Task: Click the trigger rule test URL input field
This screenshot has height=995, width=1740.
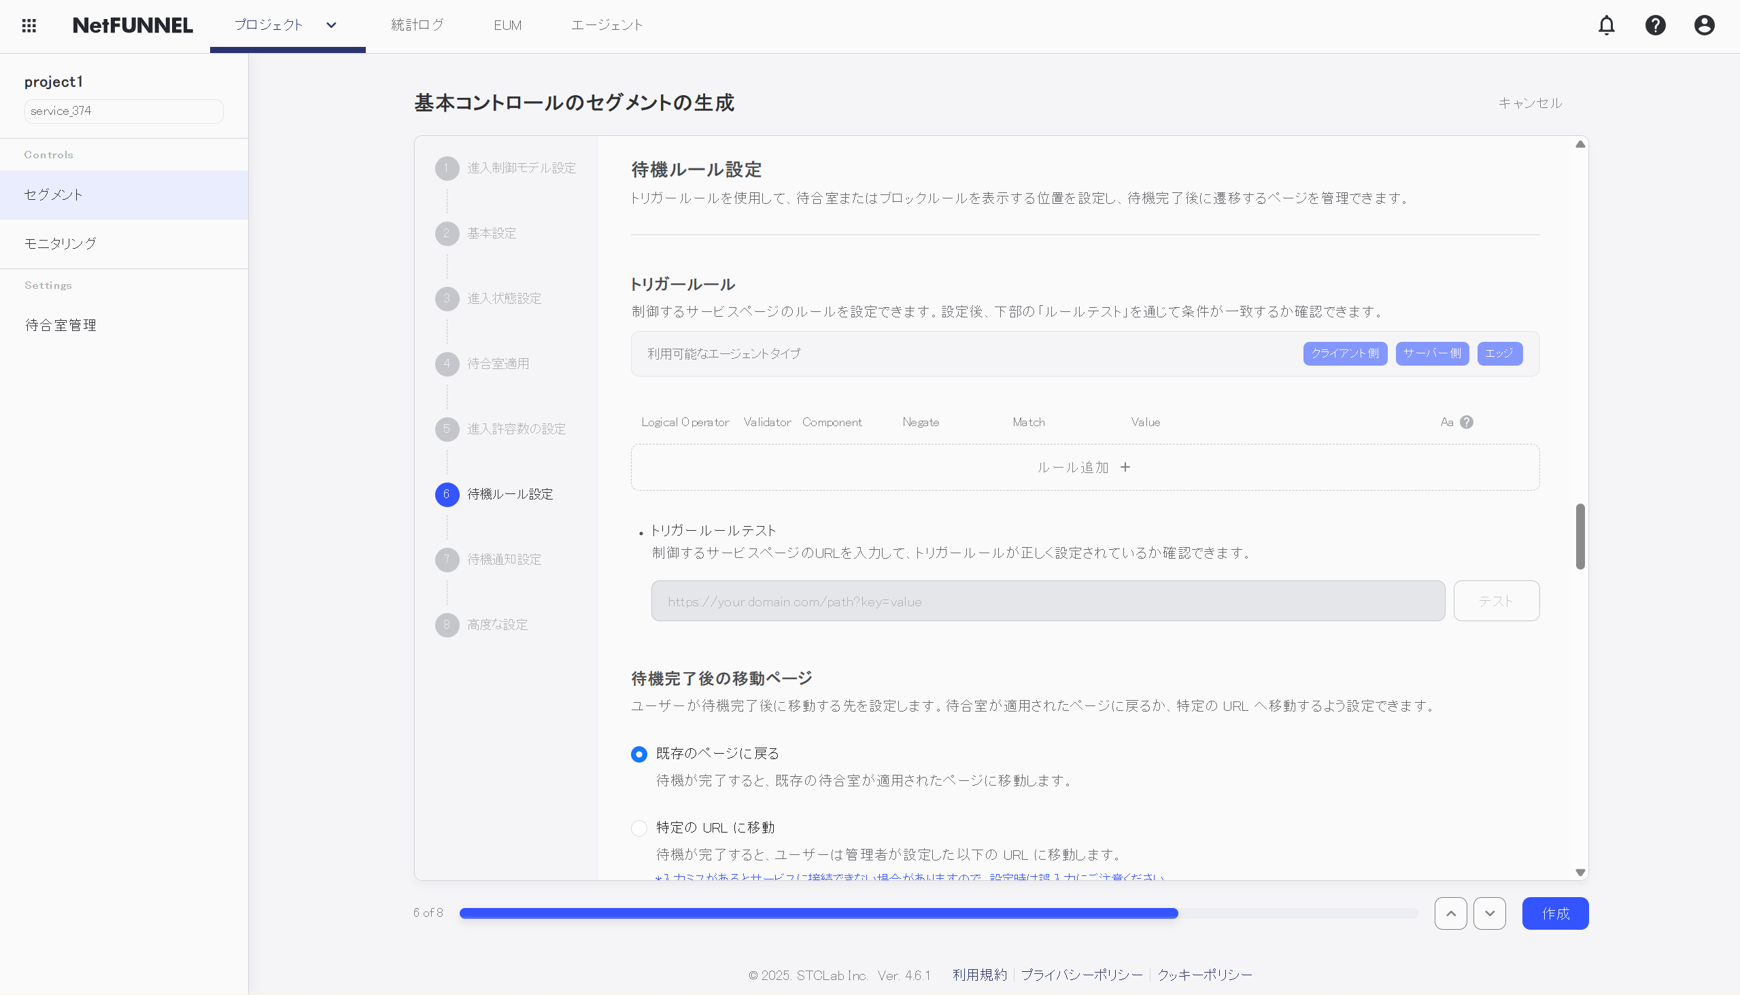Action: (1046, 601)
